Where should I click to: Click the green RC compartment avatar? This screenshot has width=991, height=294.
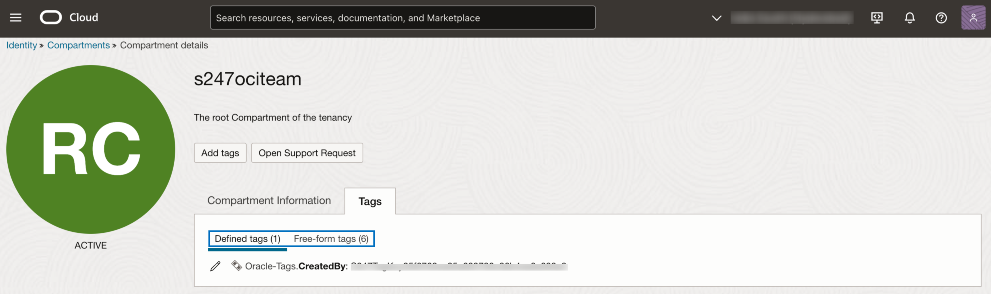[91, 149]
